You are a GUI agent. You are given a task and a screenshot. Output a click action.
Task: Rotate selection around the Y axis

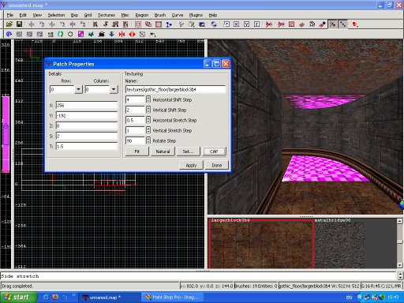62,24
